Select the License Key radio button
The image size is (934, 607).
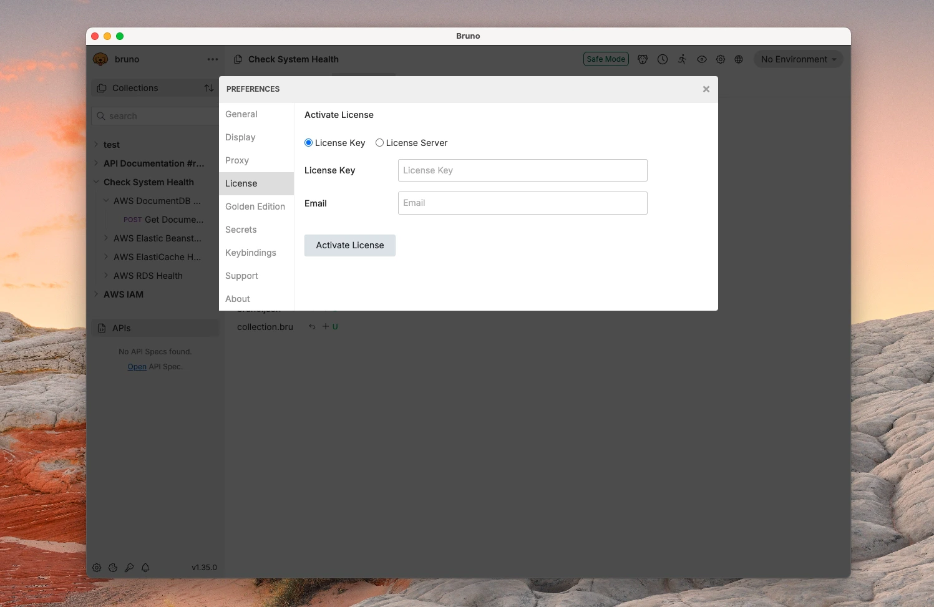(308, 142)
